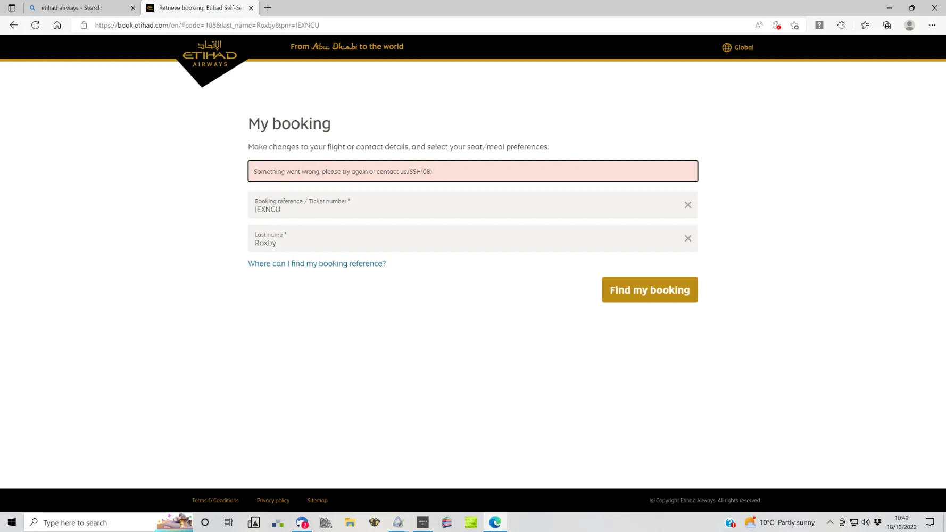Viewport: 946px width, 532px height.
Task: Switch to etihad airways Search tab
Action: click(x=82, y=8)
